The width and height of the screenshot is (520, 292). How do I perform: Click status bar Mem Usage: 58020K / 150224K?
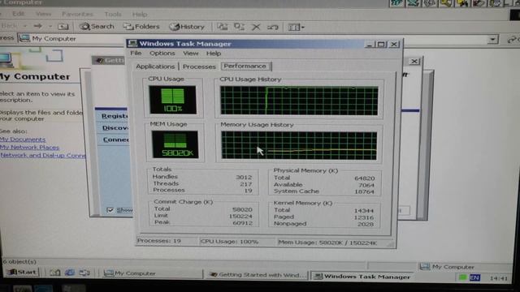(327, 243)
